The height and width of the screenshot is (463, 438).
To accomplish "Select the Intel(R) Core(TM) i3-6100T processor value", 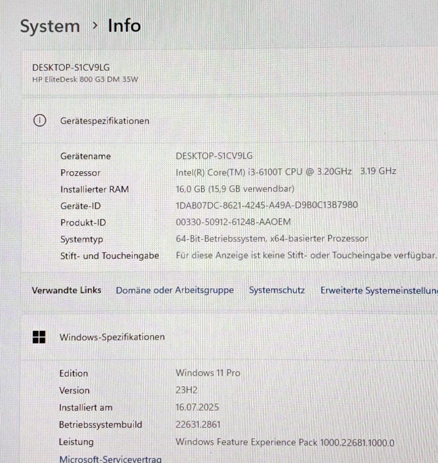I will pyautogui.click(x=286, y=172).
